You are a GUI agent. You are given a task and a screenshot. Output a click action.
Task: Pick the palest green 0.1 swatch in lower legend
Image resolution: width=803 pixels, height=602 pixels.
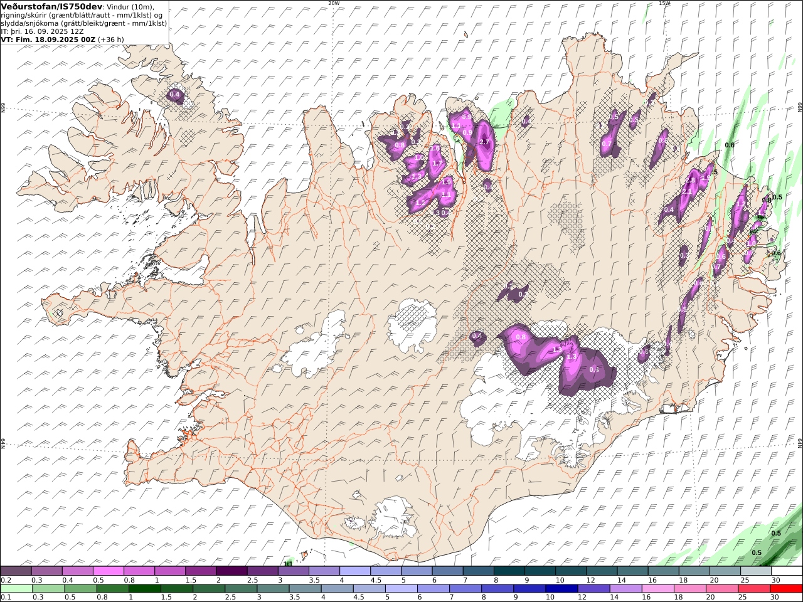click(16, 589)
